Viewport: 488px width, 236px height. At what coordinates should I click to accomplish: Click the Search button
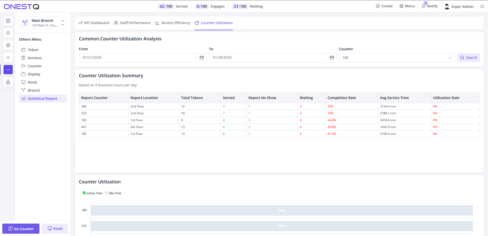[x=468, y=58]
